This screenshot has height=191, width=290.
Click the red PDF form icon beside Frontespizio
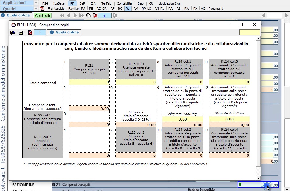click(x=42, y=9)
